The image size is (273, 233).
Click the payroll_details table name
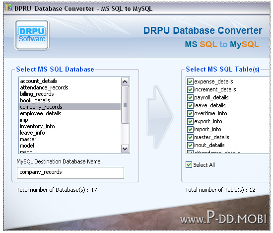click(x=211, y=97)
